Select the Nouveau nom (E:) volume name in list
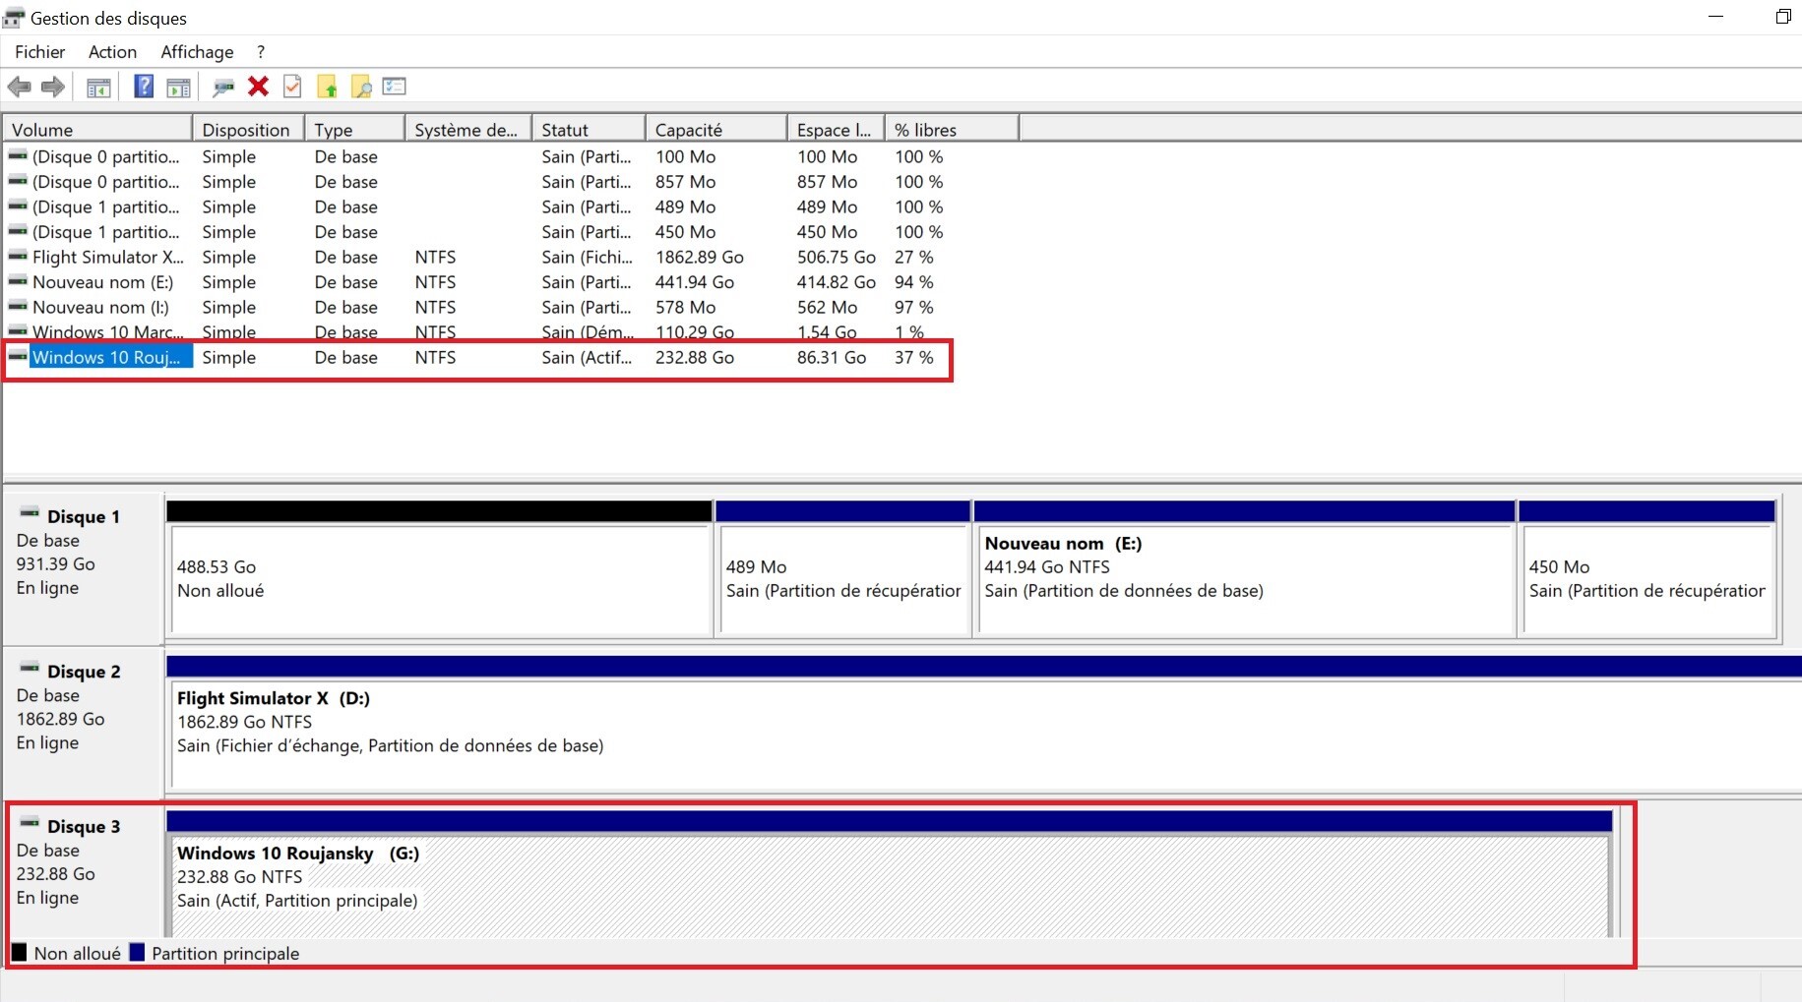Image resolution: width=1802 pixels, height=1002 pixels. 102,282
